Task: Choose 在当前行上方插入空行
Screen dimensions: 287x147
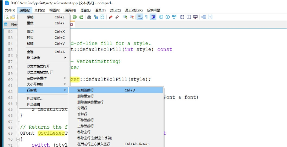Action: pos(116,144)
